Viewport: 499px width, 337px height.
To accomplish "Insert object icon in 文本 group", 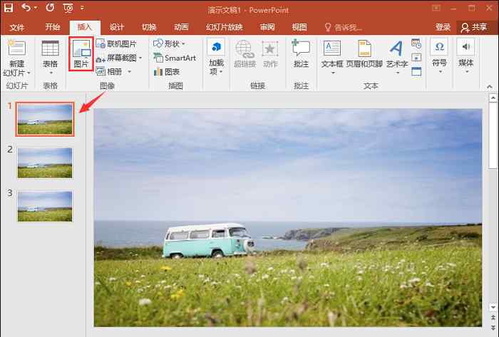I will (x=416, y=71).
